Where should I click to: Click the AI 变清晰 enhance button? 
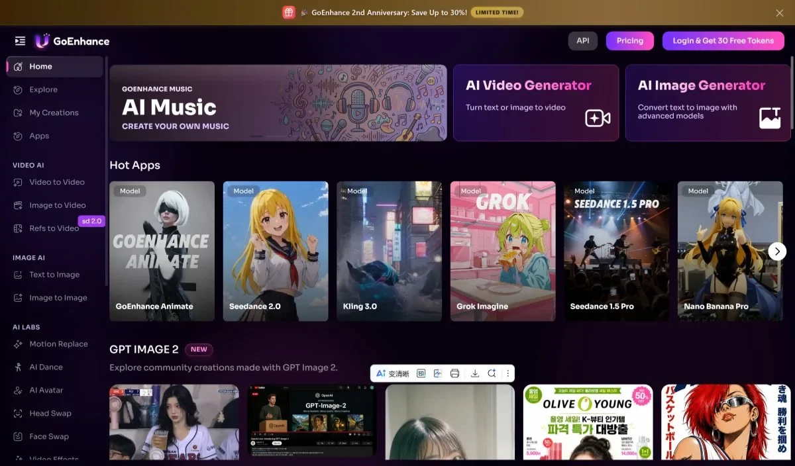pyautogui.click(x=393, y=373)
